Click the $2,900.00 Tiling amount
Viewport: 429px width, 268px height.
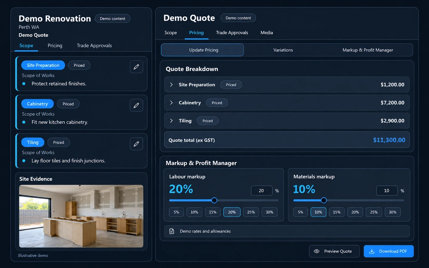(x=393, y=121)
